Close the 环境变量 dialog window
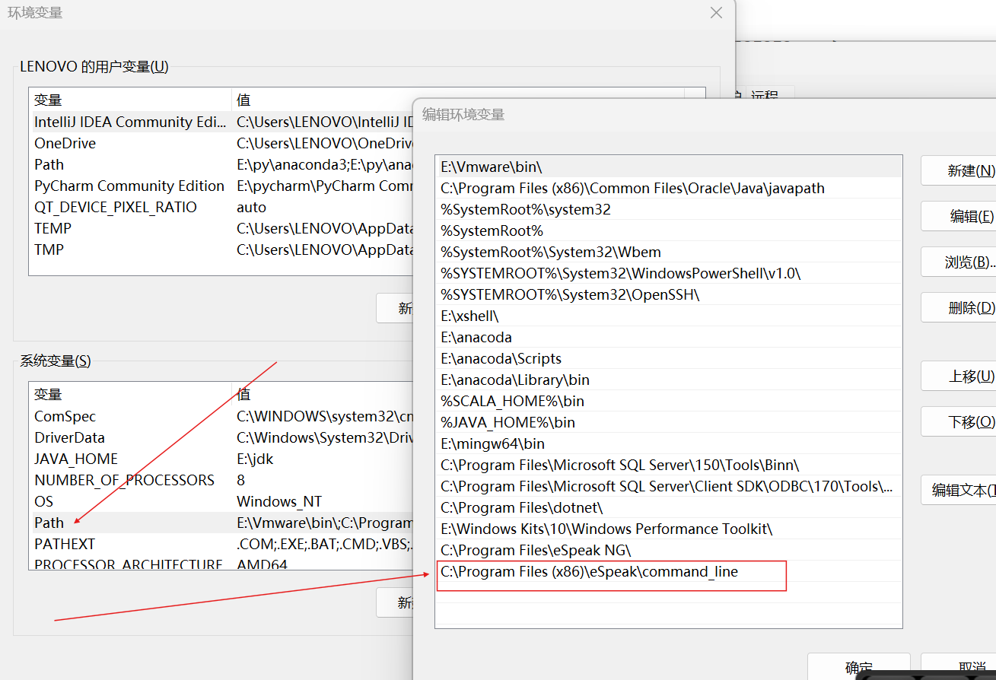The height and width of the screenshot is (680, 996). coord(716,13)
